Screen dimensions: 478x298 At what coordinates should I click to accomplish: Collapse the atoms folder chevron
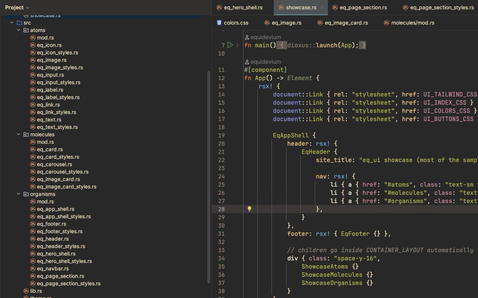pyautogui.click(x=18, y=30)
